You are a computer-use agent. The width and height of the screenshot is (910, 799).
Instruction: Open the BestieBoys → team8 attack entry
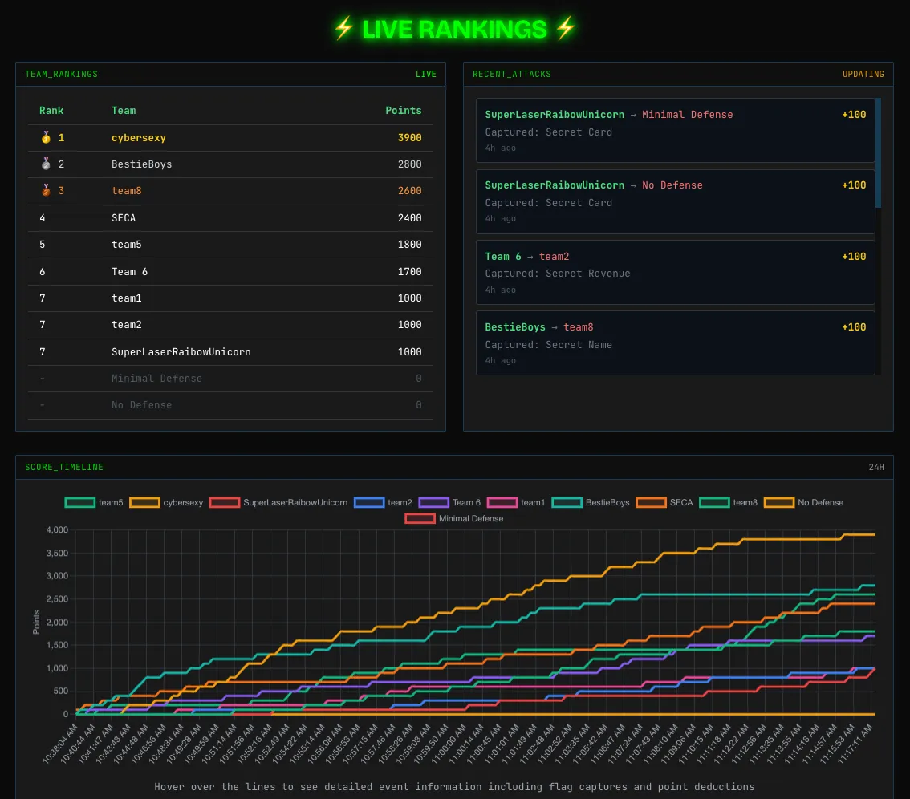pos(675,343)
